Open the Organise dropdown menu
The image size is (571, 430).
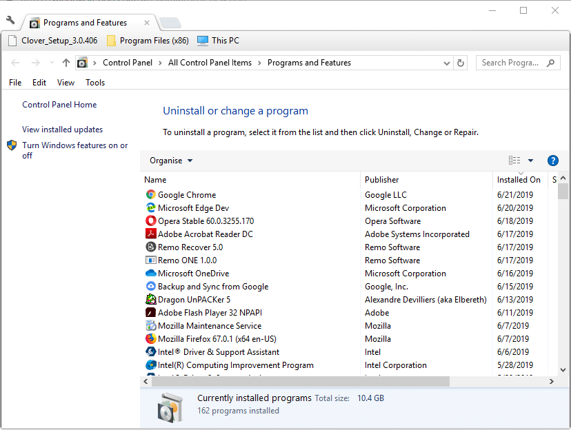pos(171,161)
